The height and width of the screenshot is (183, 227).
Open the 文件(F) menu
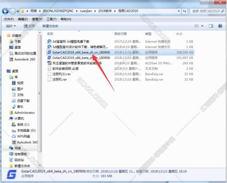coord(9,19)
